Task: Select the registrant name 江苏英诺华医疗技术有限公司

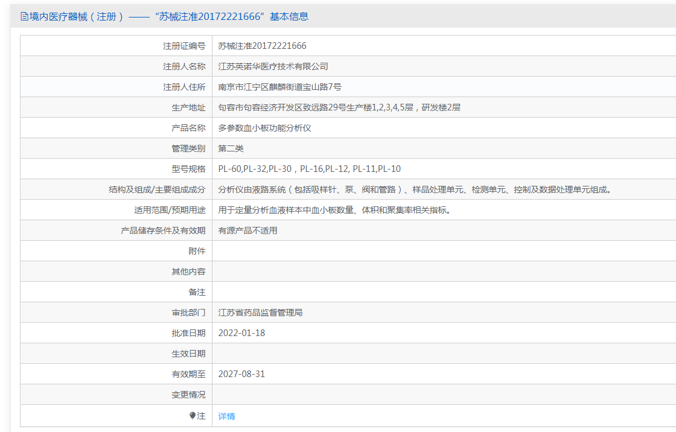Action: [x=273, y=66]
